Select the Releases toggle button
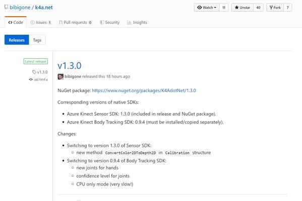The height and width of the screenshot is (201, 302). click(17, 40)
